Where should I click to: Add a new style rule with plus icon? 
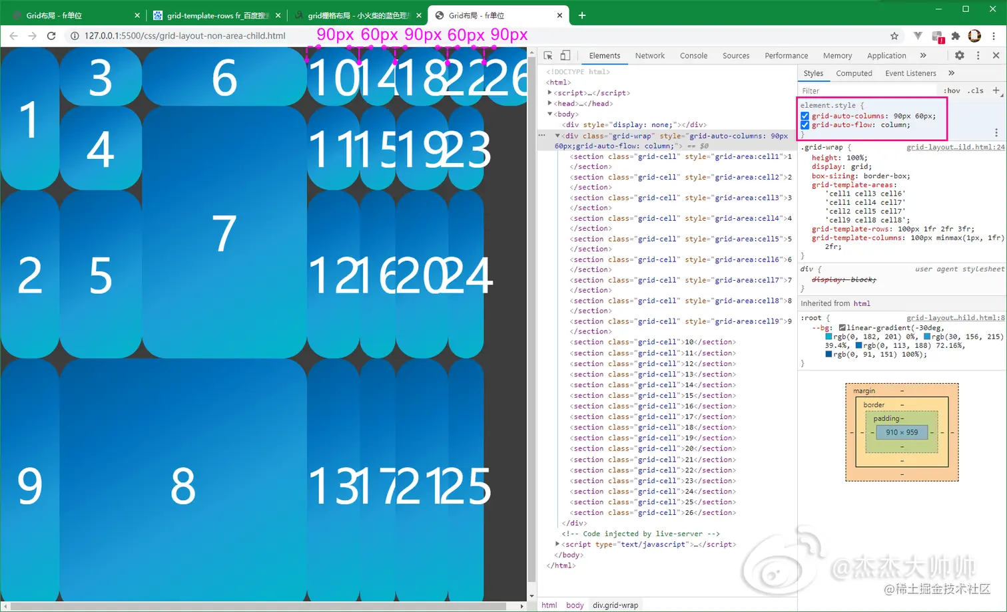(x=996, y=90)
